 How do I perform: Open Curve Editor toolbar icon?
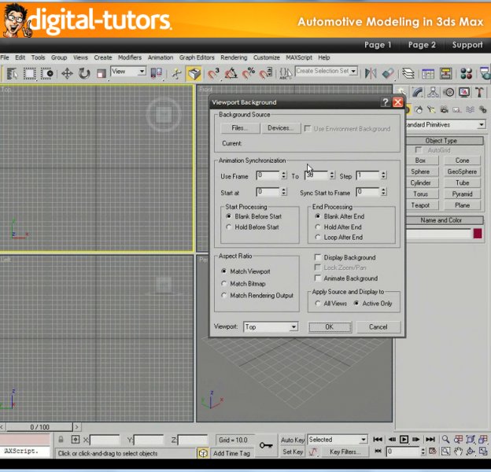pos(428,74)
